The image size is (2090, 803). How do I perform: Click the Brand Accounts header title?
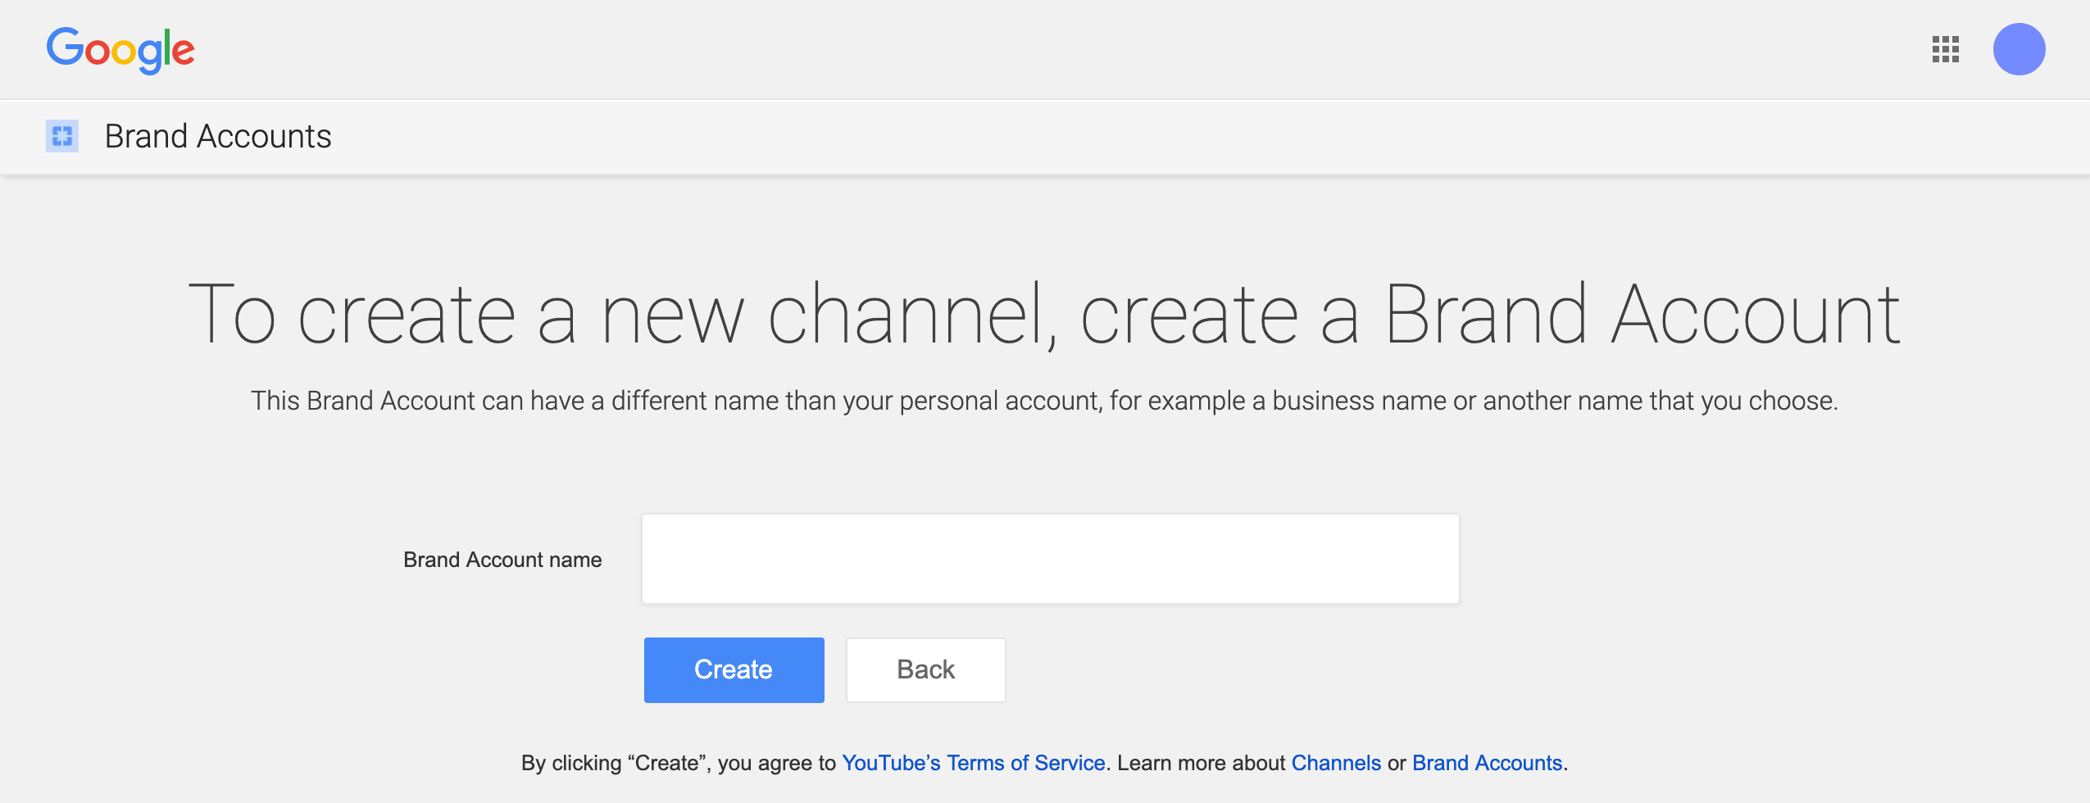click(x=218, y=136)
